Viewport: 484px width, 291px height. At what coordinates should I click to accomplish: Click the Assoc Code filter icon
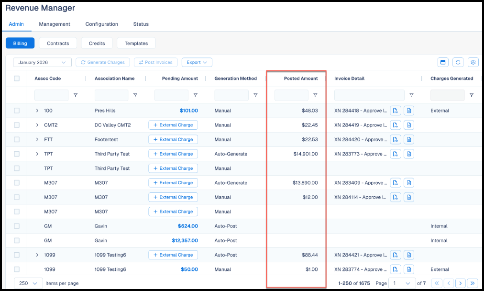(x=75, y=95)
